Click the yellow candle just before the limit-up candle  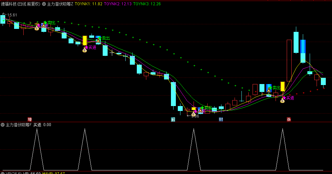pos(282,87)
